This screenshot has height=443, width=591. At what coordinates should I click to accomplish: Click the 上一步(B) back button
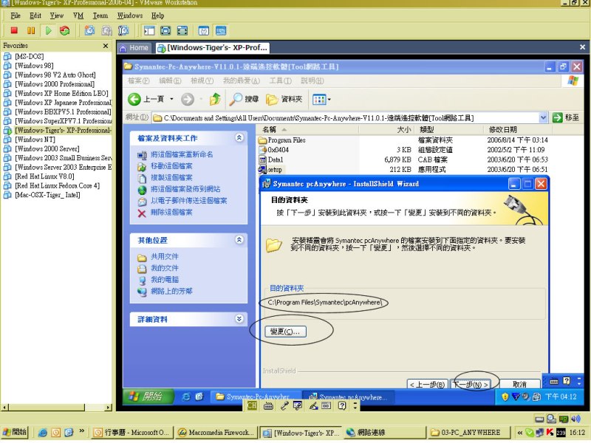click(x=428, y=384)
